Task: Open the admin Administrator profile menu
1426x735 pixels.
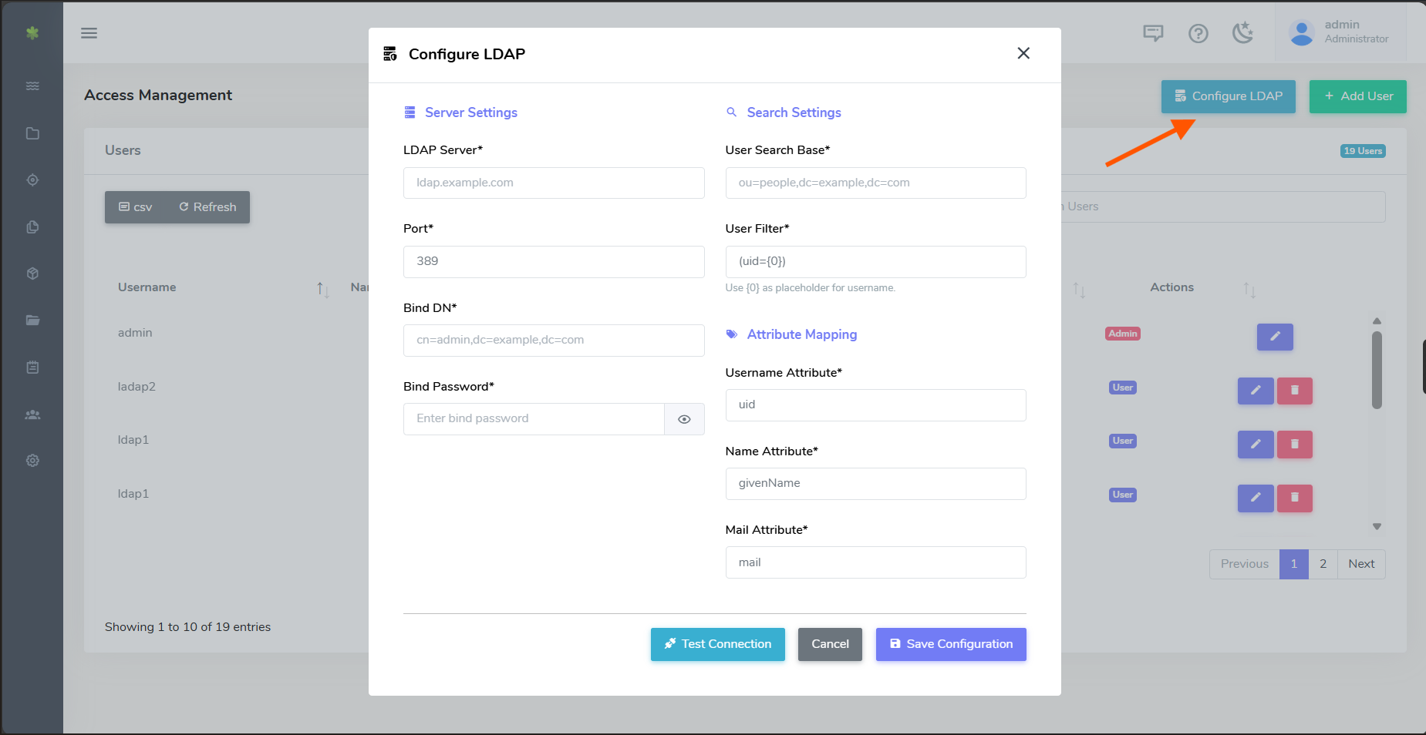Action: coord(1340,32)
